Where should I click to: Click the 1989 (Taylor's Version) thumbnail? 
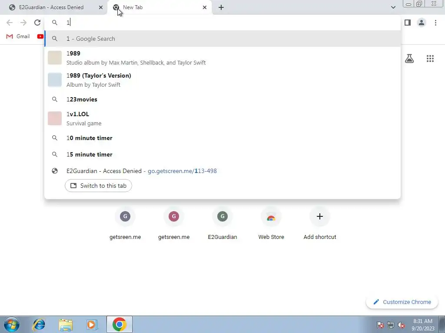(55, 80)
